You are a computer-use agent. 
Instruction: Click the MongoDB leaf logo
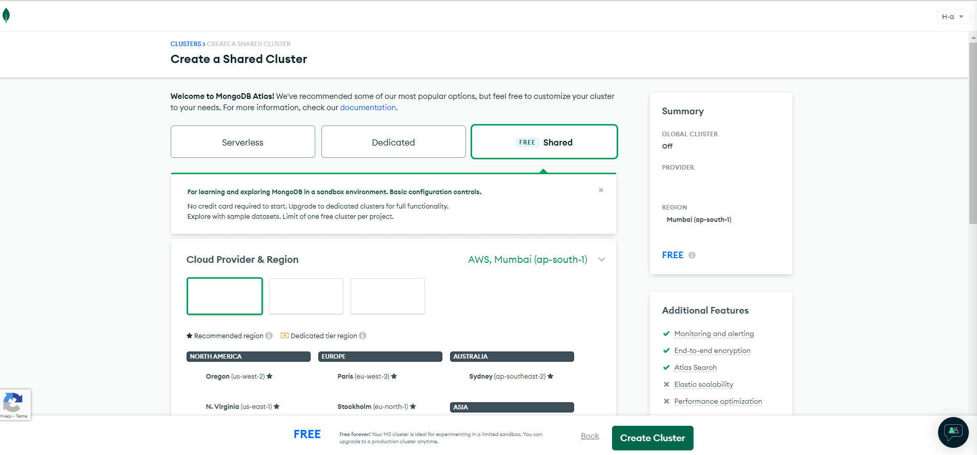[6, 16]
